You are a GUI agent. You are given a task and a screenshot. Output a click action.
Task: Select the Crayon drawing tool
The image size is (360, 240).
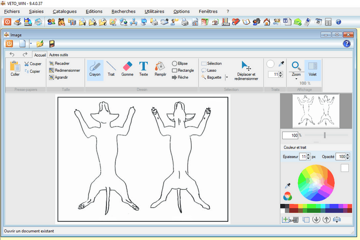coord(95,69)
